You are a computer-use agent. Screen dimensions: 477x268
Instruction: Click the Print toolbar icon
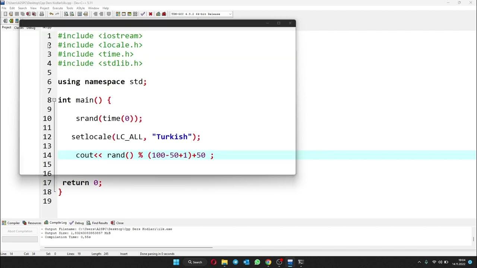42,14
